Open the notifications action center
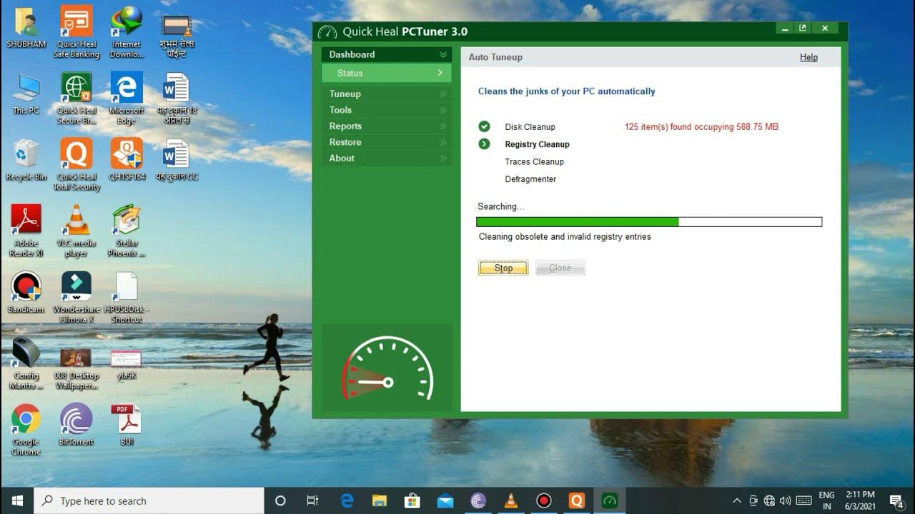 coord(896,500)
